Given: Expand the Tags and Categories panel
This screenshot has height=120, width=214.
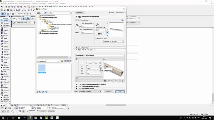Looking at the screenshot, I should click(x=77, y=89).
